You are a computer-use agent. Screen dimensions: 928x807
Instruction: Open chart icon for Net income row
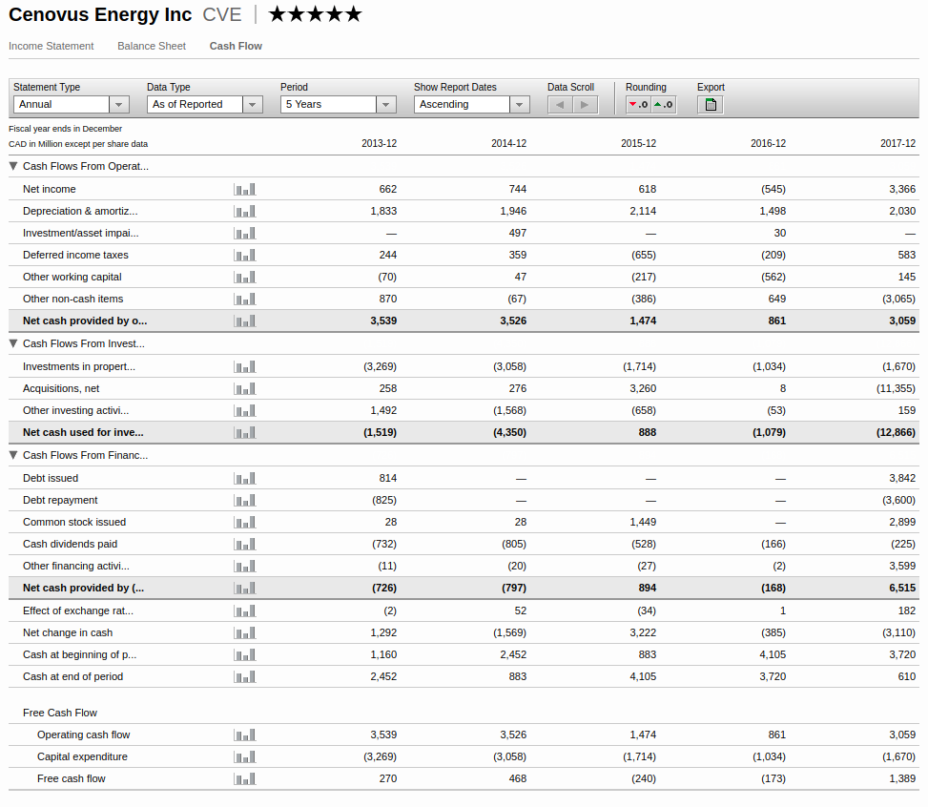[x=245, y=190]
